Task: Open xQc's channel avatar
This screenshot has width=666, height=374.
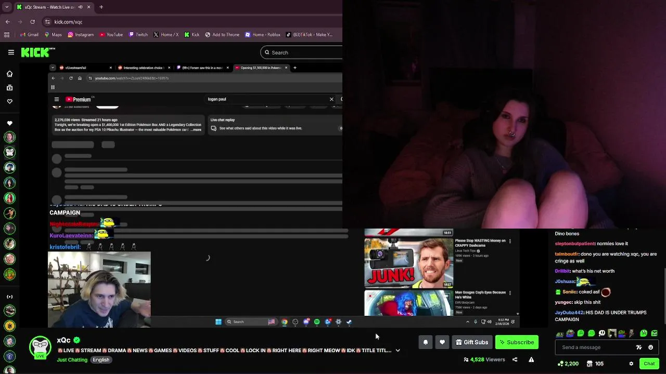Action: (x=40, y=348)
